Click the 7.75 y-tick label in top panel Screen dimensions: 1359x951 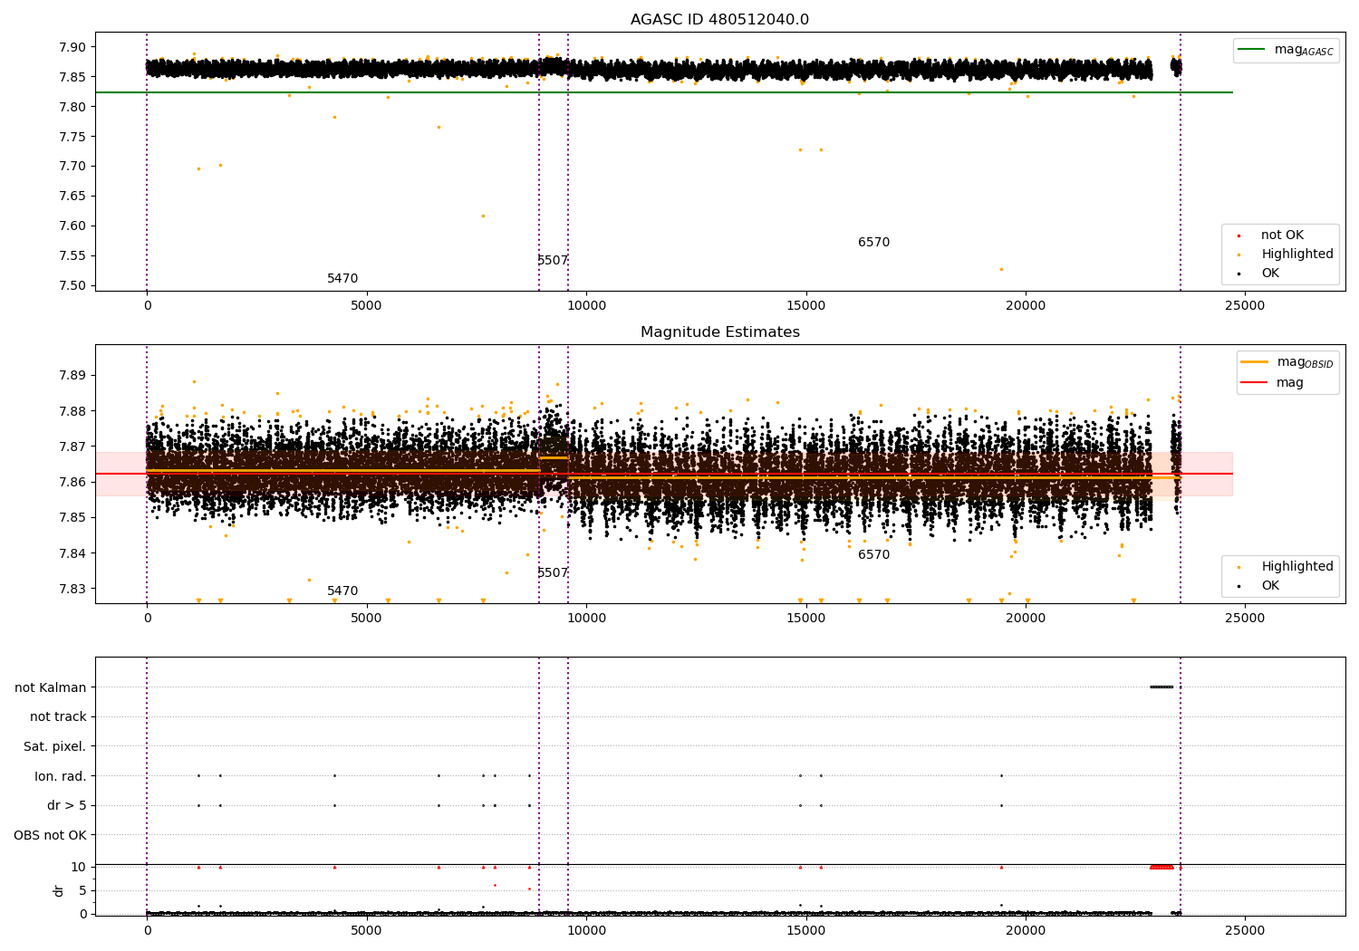click(x=73, y=137)
